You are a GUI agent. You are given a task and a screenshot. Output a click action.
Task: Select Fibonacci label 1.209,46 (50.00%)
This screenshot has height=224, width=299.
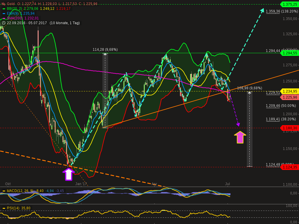pos(281,106)
